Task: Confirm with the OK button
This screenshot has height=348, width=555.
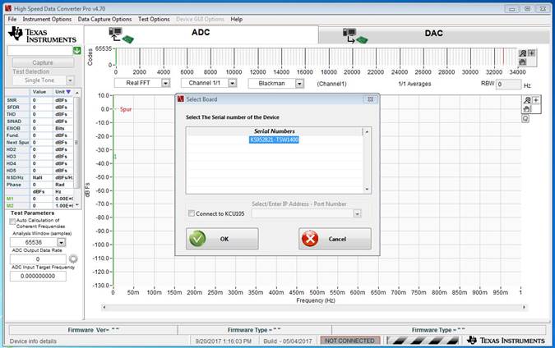Action: [222, 239]
